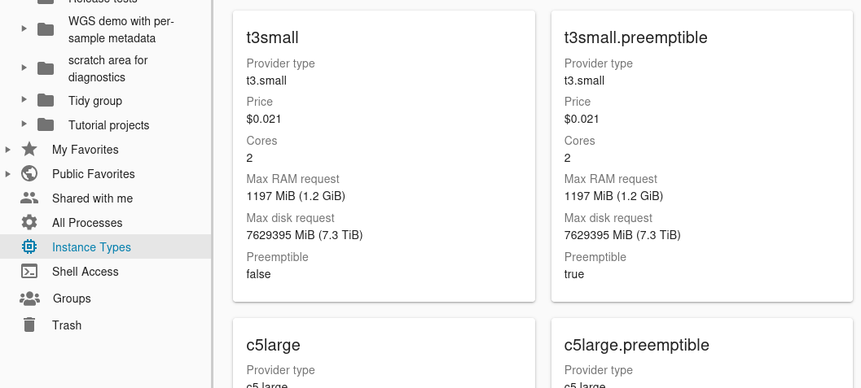Go to Shell Access page
Image resolution: width=861 pixels, height=388 pixels.
point(85,272)
